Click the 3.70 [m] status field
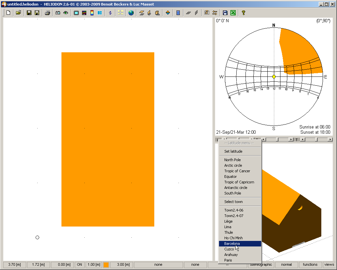 point(15,265)
